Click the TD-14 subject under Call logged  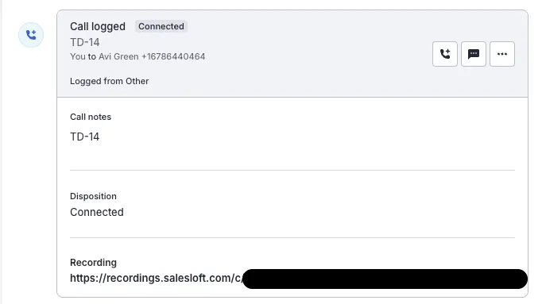click(x=85, y=42)
